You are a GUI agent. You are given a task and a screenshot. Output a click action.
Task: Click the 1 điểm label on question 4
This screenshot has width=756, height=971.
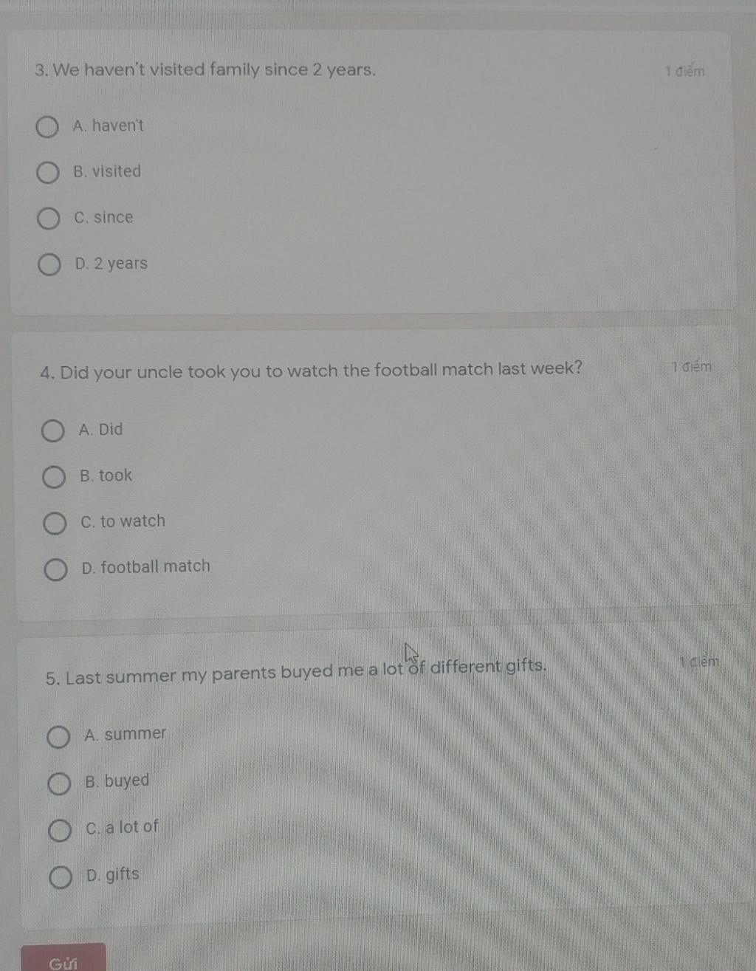692,366
